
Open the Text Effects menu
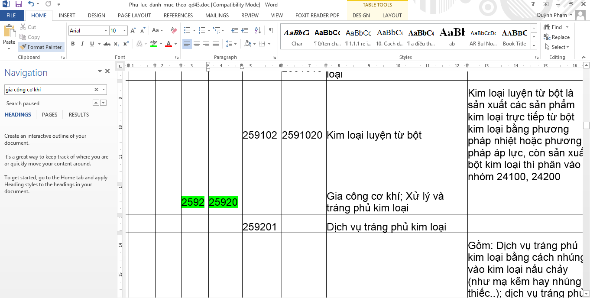[141, 44]
